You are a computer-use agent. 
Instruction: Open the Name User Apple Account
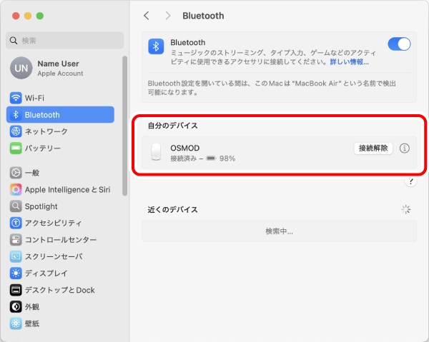(x=57, y=68)
